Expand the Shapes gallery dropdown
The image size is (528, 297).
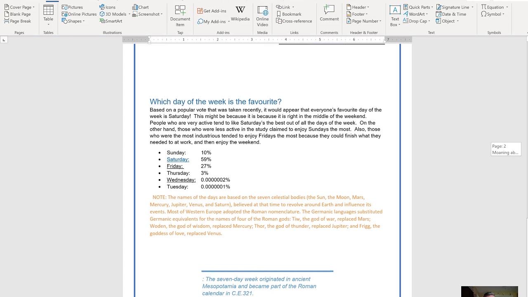coord(84,21)
